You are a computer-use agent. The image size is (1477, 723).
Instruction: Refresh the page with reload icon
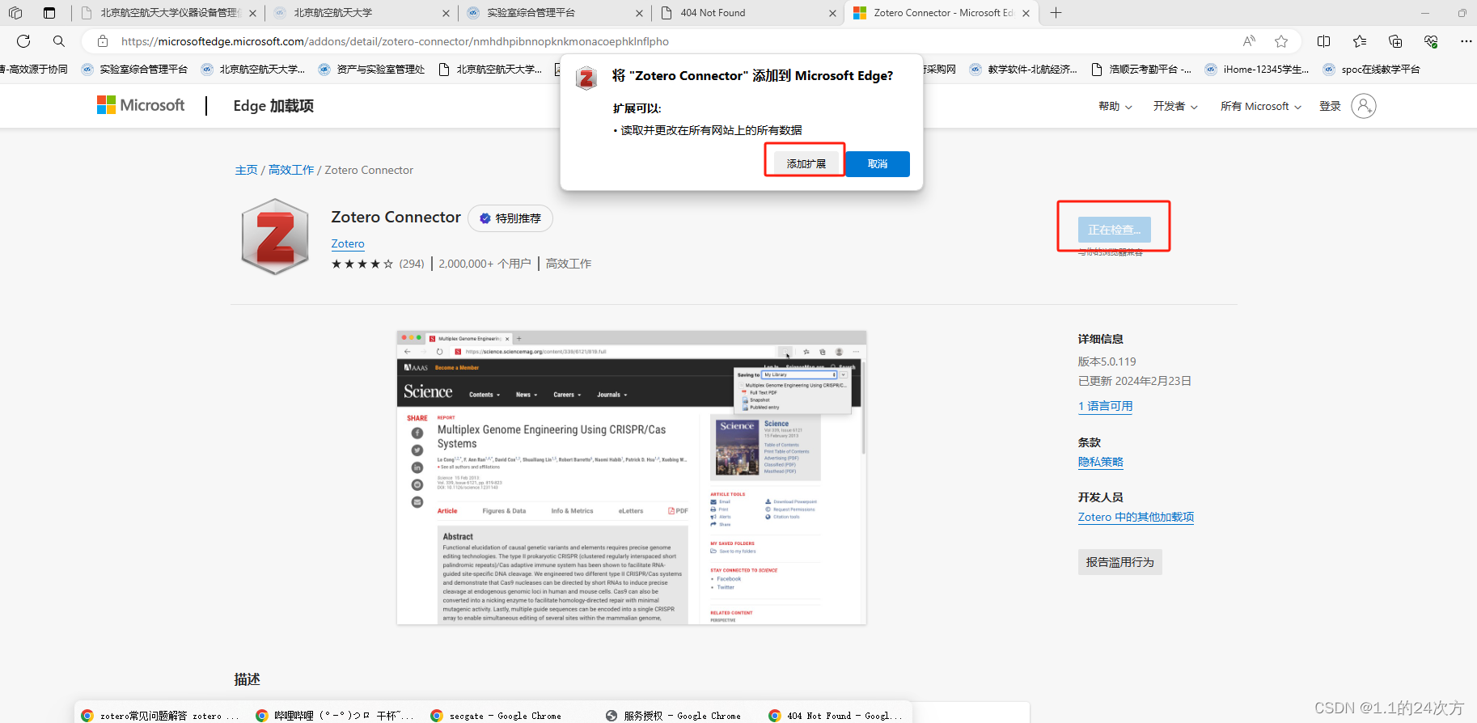[x=23, y=41]
